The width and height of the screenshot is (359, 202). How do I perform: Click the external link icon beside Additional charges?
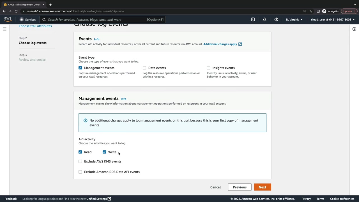(240, 44)
